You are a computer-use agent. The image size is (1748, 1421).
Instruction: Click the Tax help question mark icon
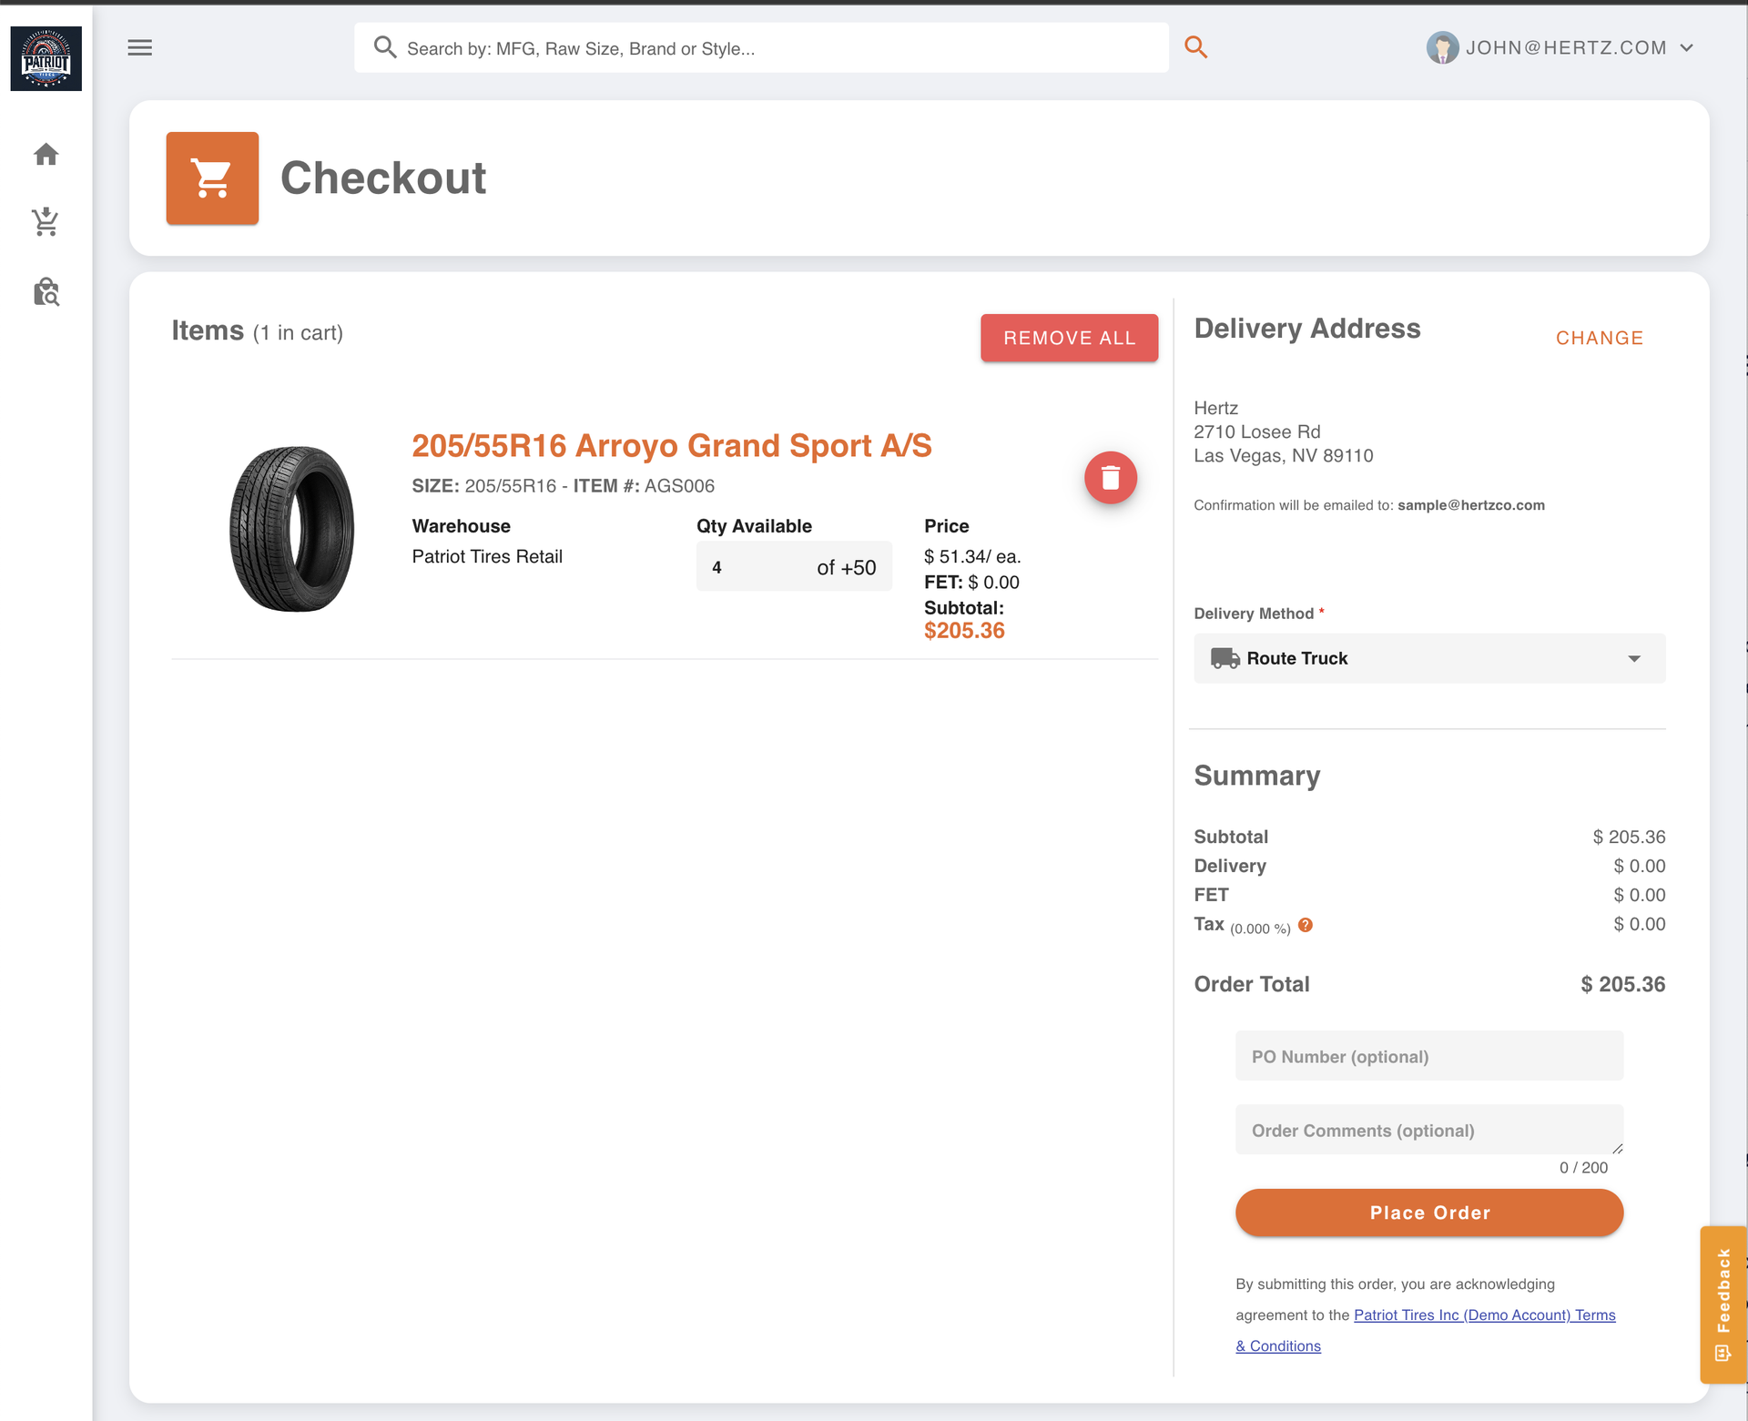[x=1305, y=925]
